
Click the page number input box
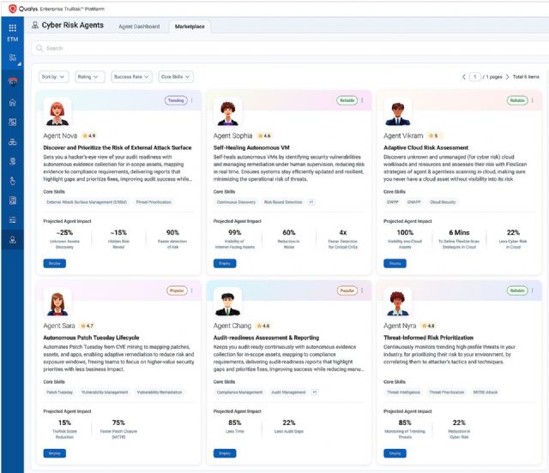tap(474, 76)
